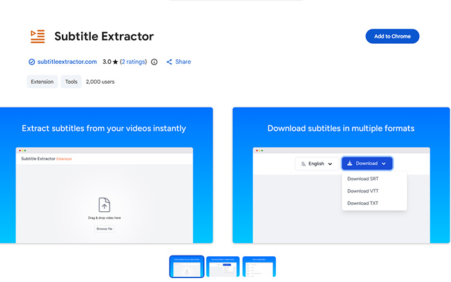Expand the blue Download dropdown button
The image size is (451, 282).
(367, 164)
